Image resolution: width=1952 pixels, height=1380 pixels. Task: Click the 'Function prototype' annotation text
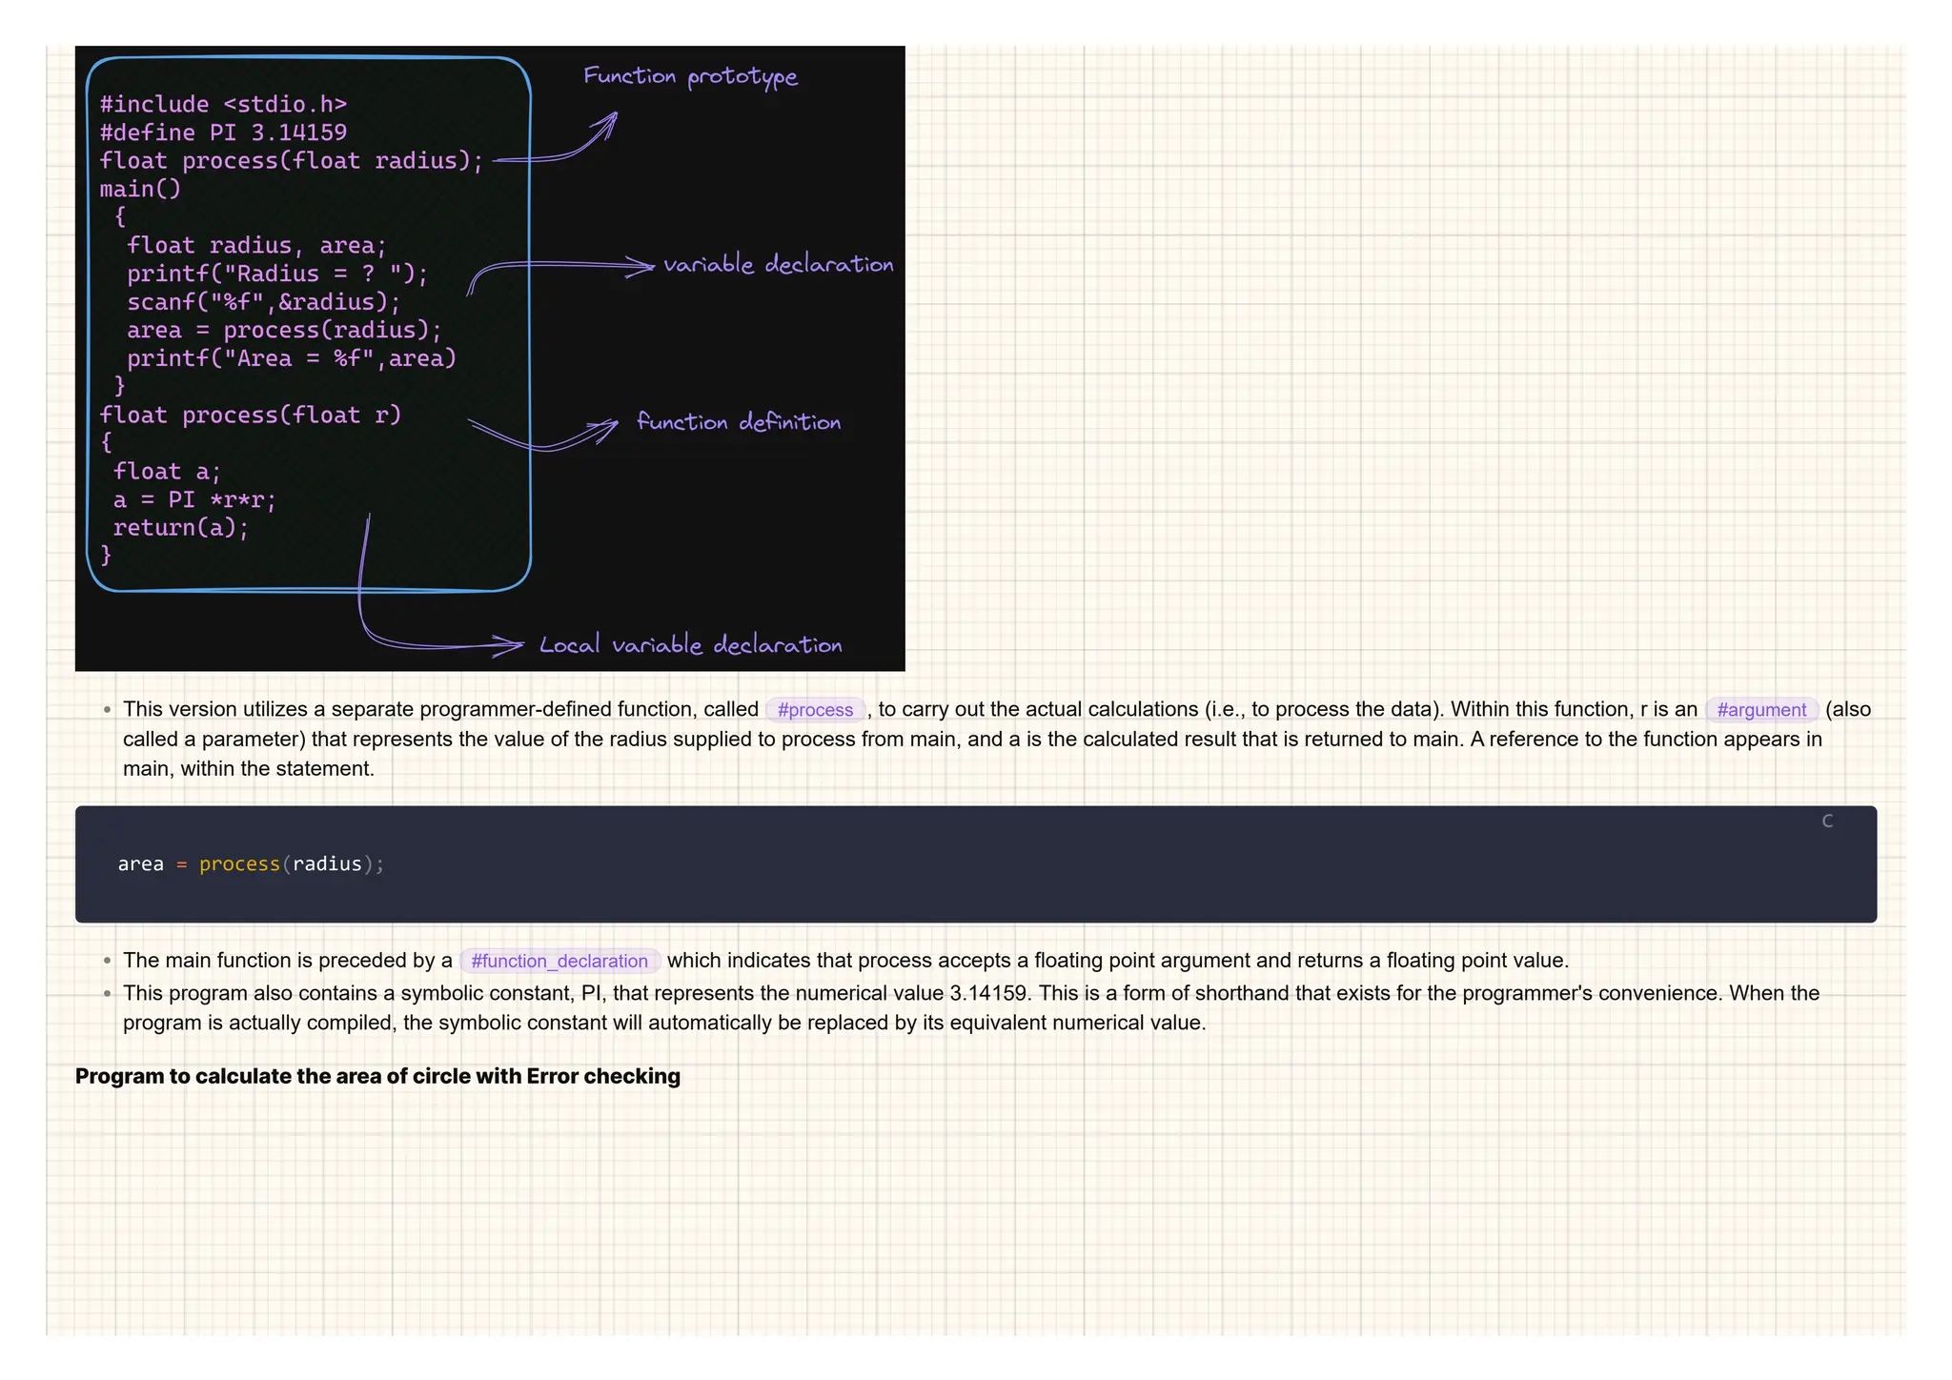point(690,76)
